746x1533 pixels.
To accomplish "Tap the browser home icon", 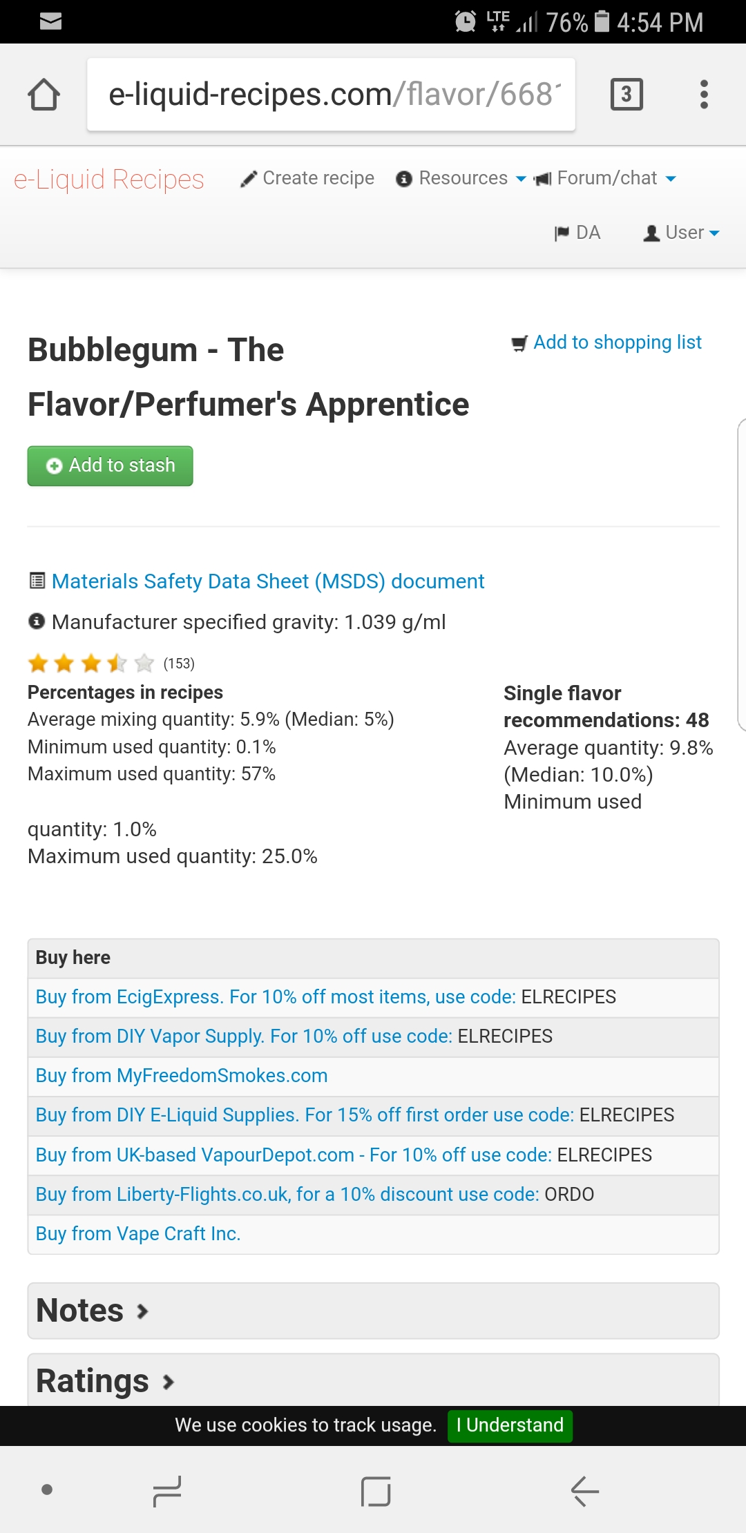I will pyautogui.click(x=44, y=94).
